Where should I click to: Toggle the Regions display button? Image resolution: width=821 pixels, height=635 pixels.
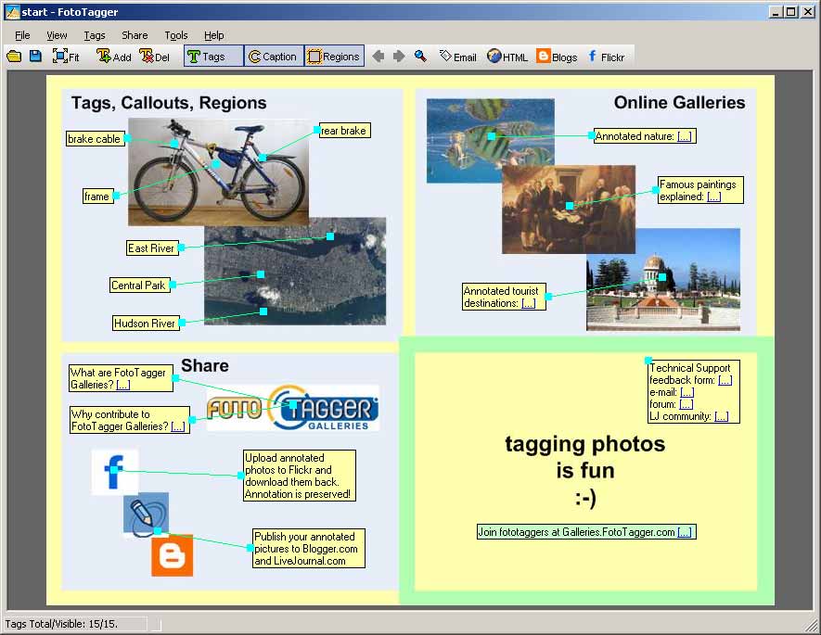click(334, 56)
